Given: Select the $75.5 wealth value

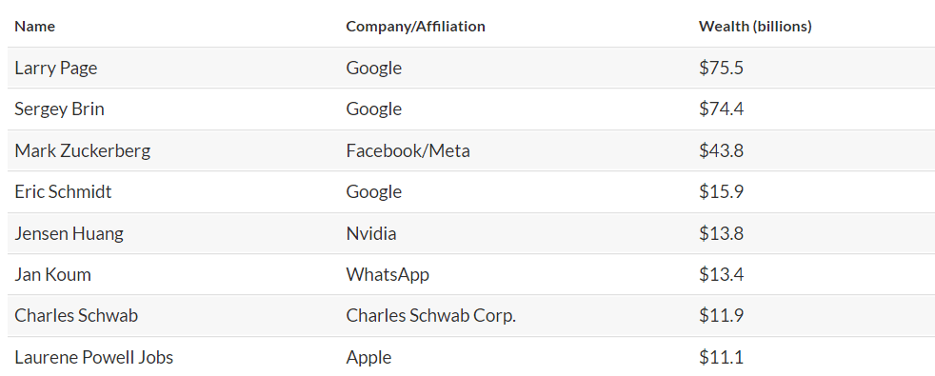Looking at the screenshot, I should point(721,69).
